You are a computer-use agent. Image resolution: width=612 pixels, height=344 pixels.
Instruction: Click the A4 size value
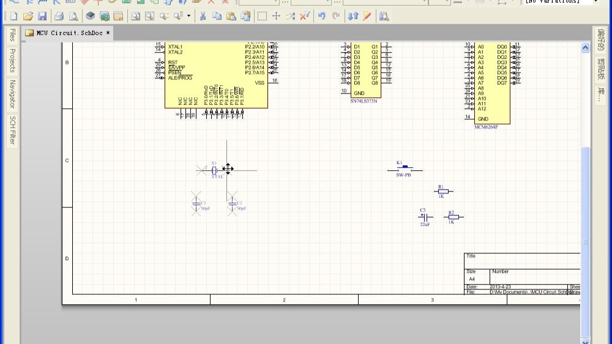pos(472,279)
